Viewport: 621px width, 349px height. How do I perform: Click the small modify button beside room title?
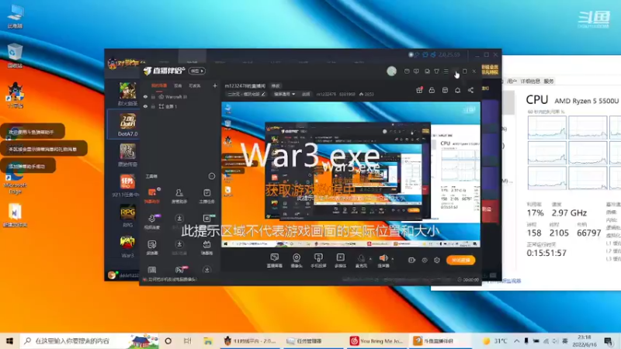tap(276, 86)
